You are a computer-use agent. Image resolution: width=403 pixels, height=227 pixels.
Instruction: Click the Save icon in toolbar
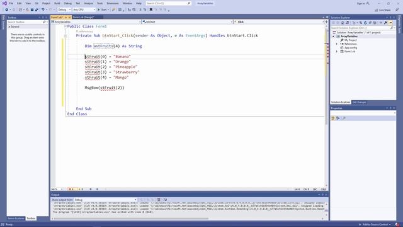32,9
